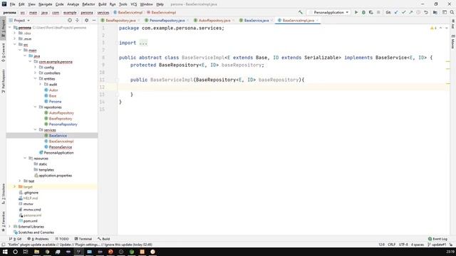
Task: Select pom.xml in the project tree
Action: point(30,221)
